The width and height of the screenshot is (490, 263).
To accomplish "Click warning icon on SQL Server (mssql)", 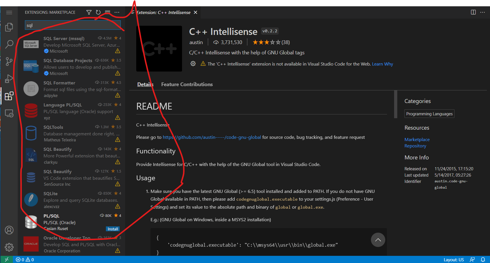I will tap(118, 51).
